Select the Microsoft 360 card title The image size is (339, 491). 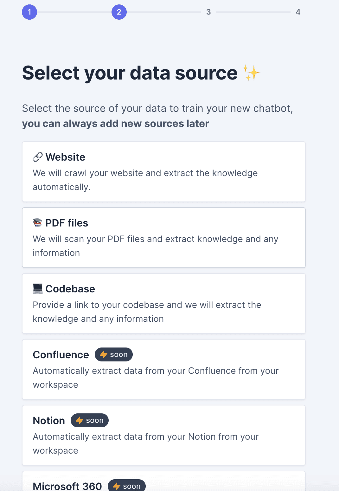67,486
